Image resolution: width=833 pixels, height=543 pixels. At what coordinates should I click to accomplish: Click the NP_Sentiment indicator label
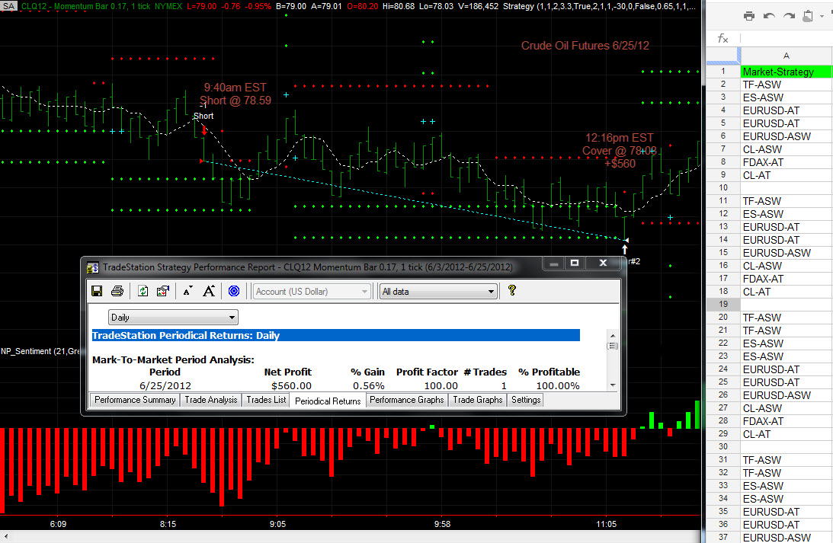[x=40, y=351]
